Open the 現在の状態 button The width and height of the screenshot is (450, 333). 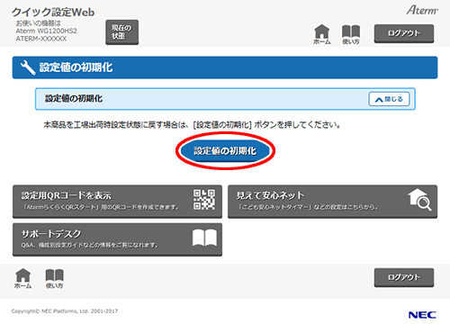(x=121, y=32)
